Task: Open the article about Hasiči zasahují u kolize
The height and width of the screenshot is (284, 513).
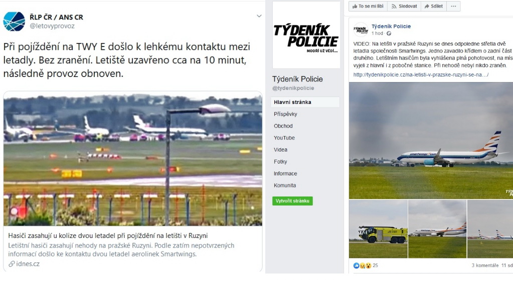Action: pos(108,235)
